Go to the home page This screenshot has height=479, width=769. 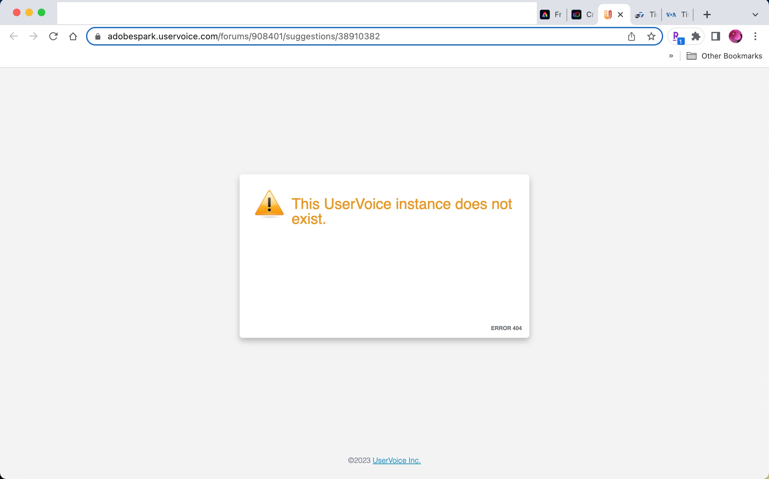pyautogui.click(x=73, y=37)
